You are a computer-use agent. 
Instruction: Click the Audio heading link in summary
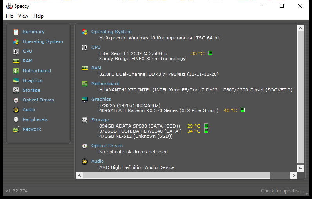98,161
